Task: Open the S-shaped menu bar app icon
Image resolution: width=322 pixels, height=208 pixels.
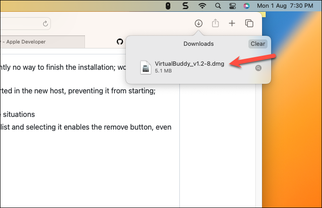Action: pos(185,6)
